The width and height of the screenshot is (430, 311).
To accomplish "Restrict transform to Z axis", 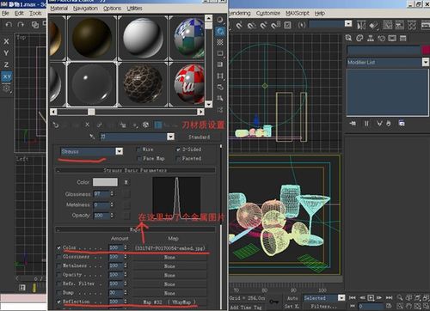I will (x=6, y=64).
